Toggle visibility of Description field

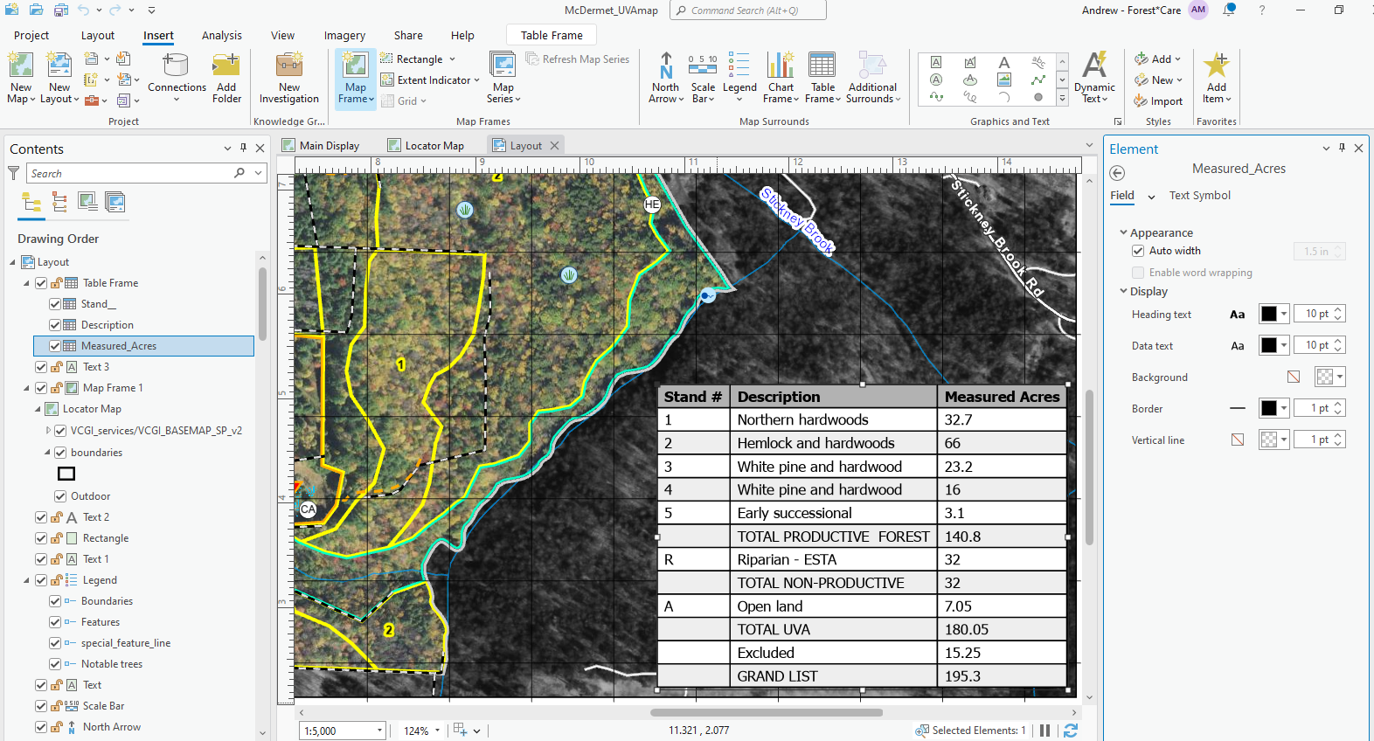pyautogui.click(x=55, y=325)
